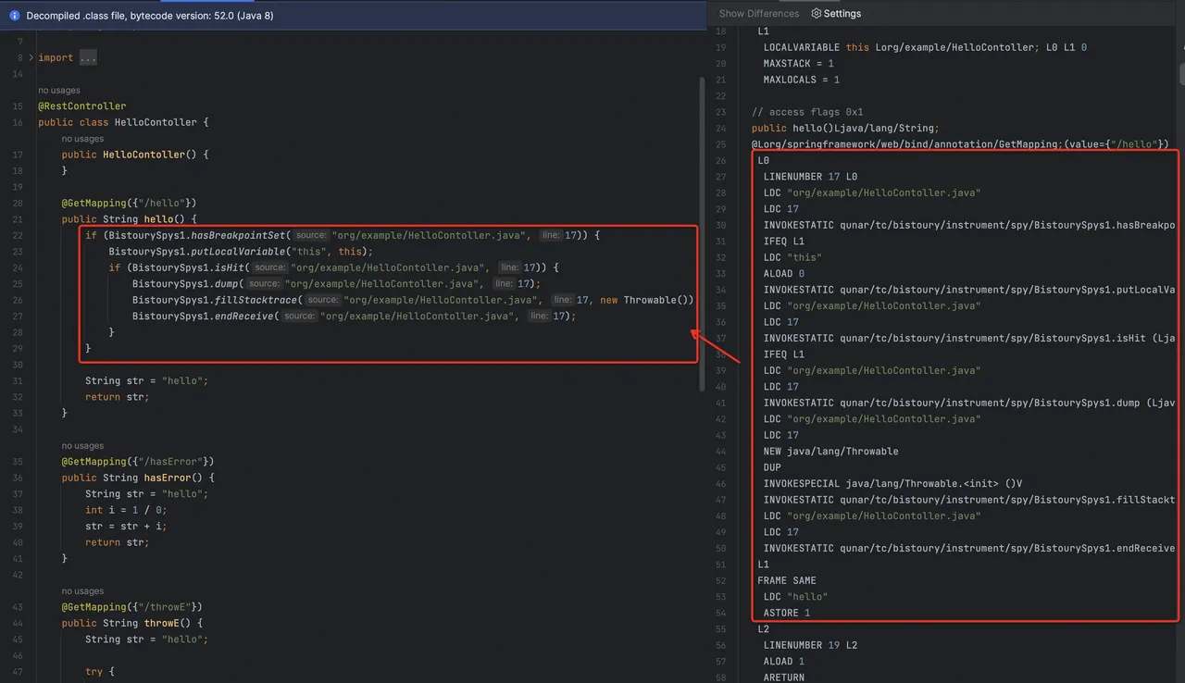Click the 'ARETURN' instruction
The width and height of the screenshot is (1185, 683).
coord(784,677)
